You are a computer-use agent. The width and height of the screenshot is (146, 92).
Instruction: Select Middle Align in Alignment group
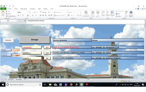[43, 12]
